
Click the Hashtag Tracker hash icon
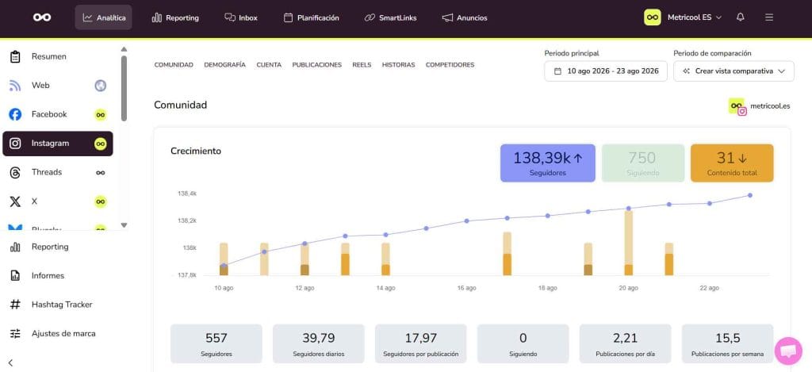16,305
